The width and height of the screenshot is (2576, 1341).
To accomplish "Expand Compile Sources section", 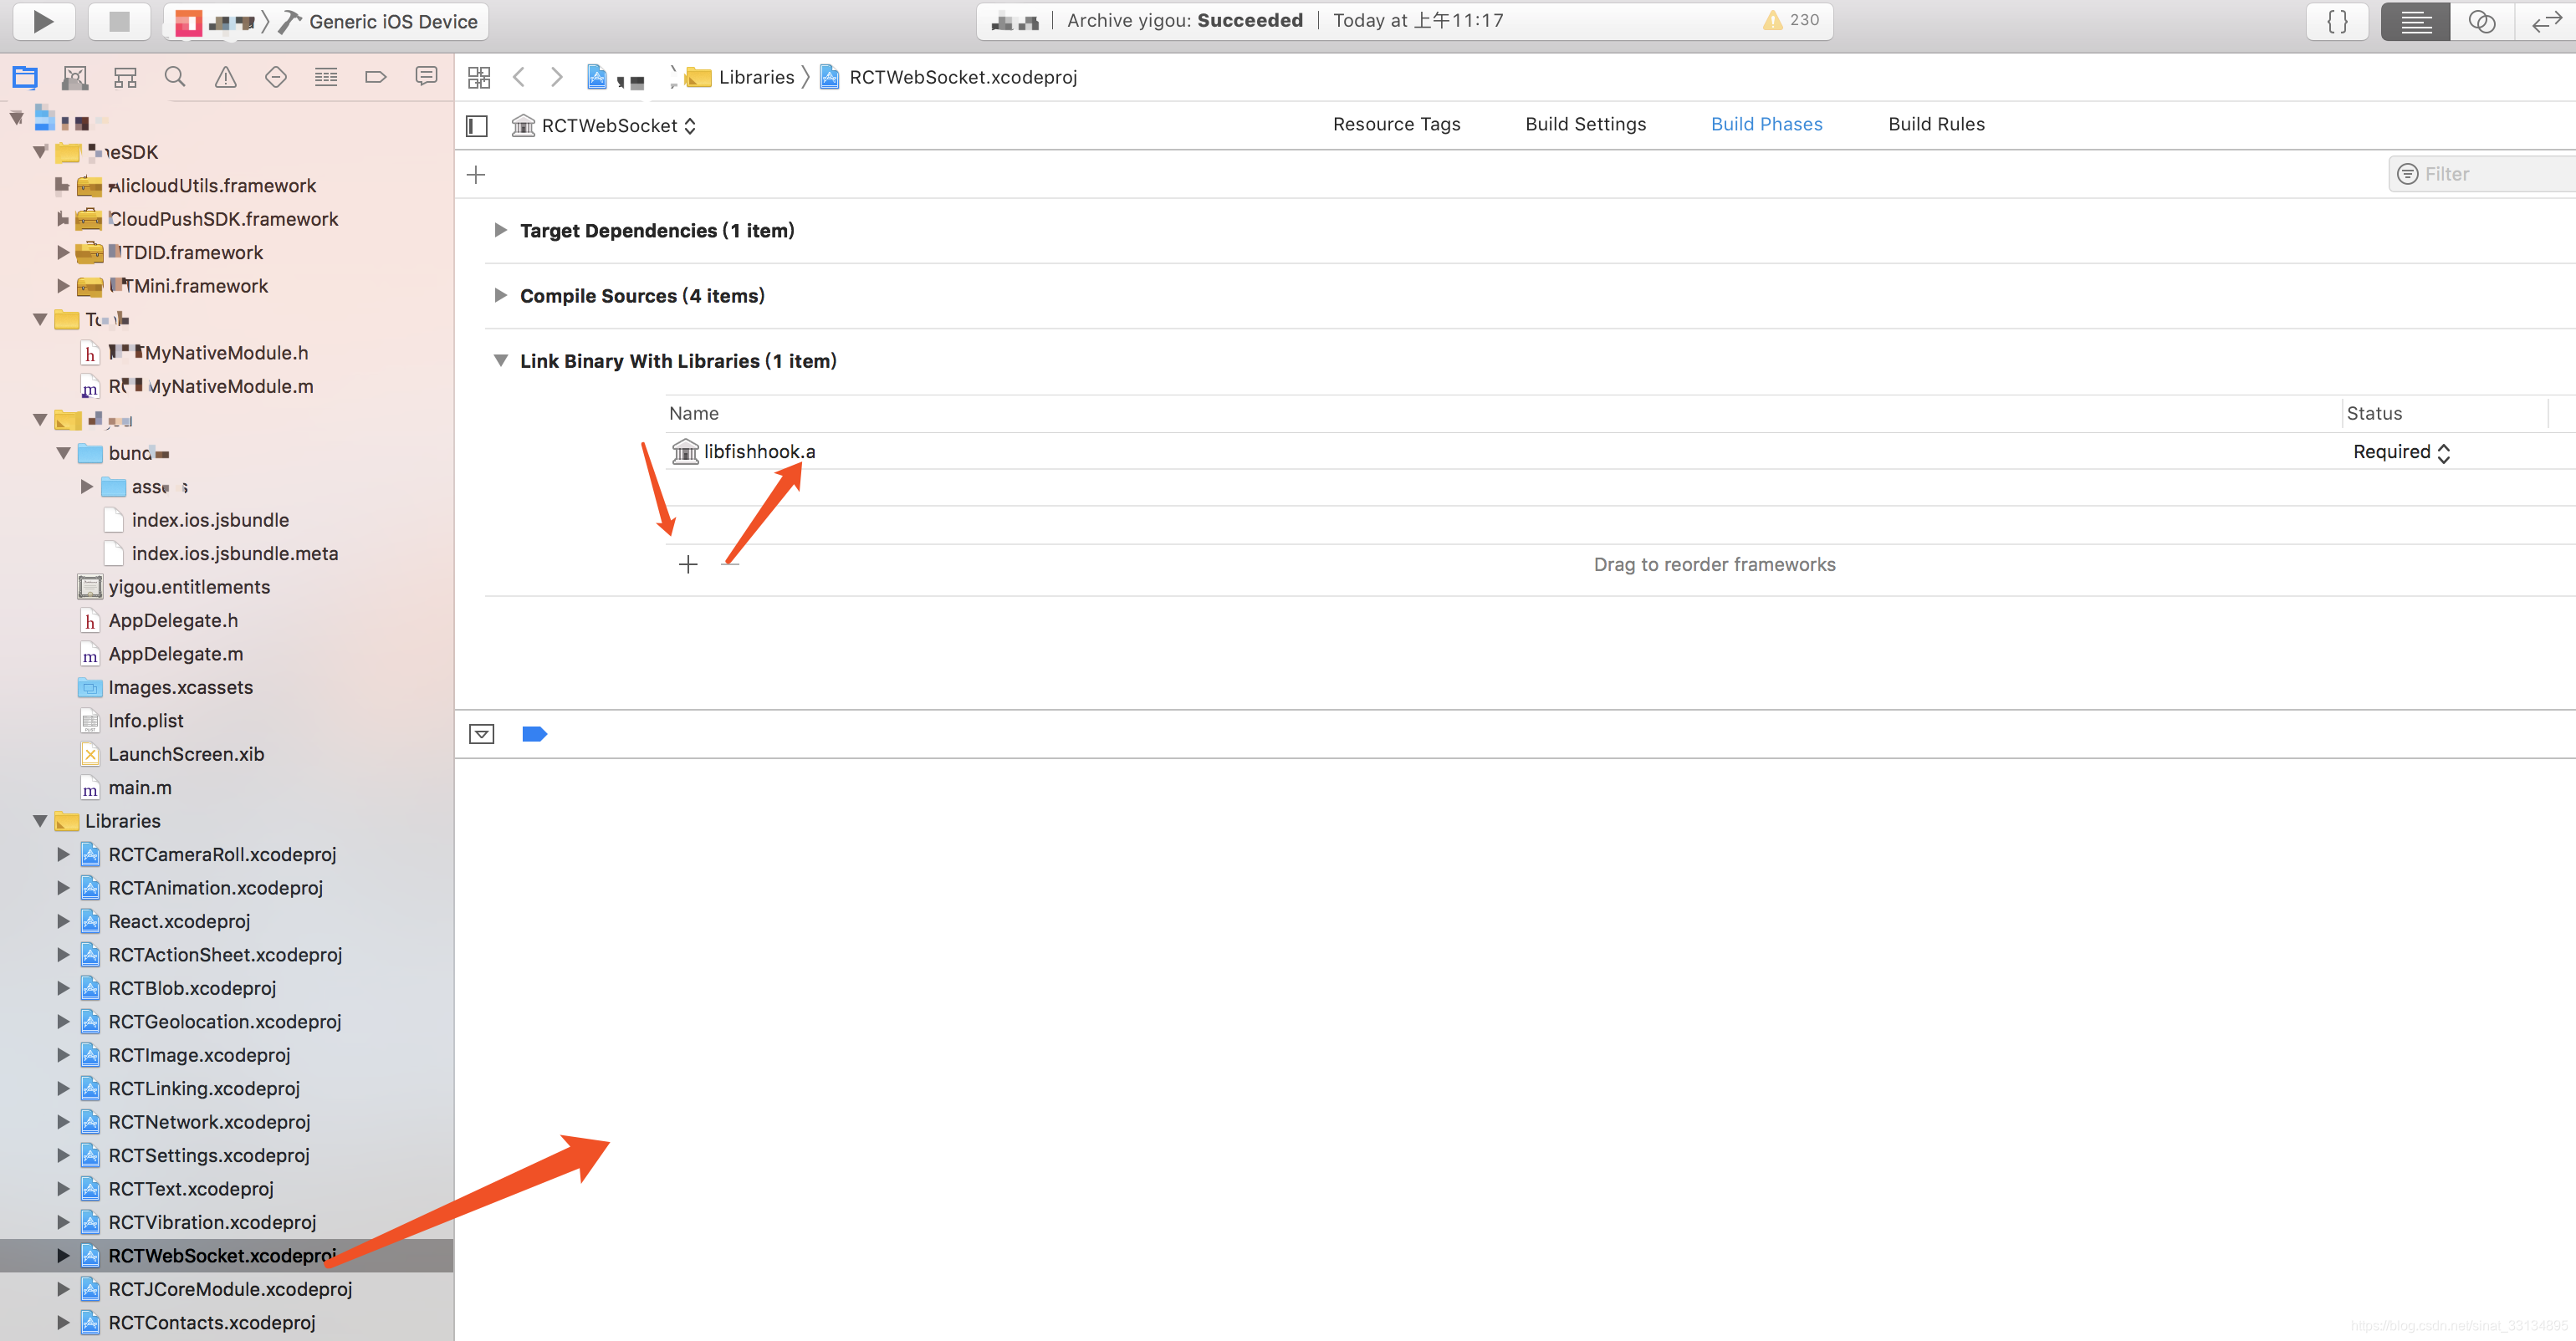I will point(500,296).
